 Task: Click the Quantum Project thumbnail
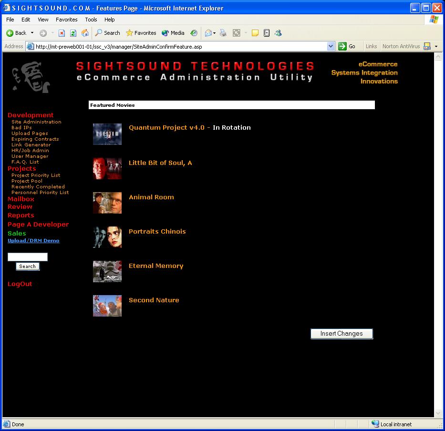tap(107, 134)
